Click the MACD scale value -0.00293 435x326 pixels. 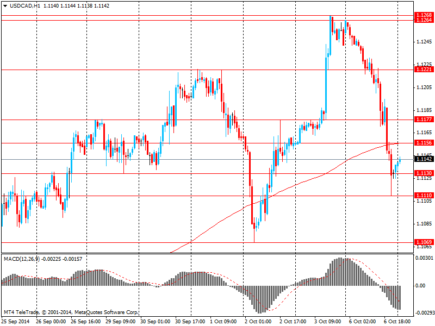pos(424,313)
